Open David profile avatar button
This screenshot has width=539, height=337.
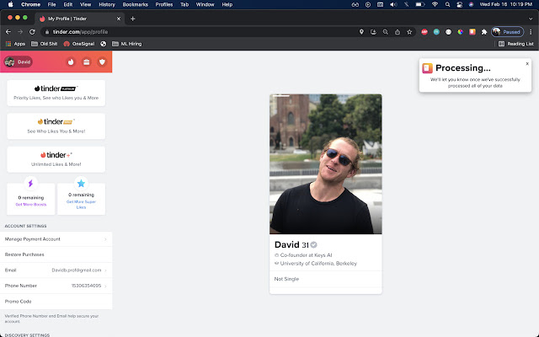tap(19, 62)
